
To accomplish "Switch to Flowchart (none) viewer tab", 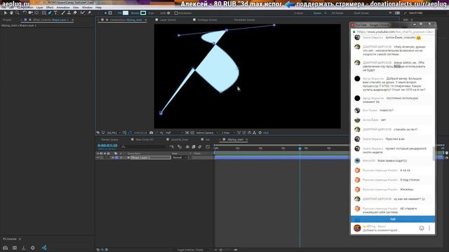I will (x=244, y=20).
